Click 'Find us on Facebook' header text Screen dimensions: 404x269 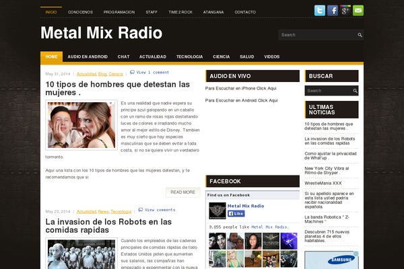pyautogui.click(x=228, y=195)
